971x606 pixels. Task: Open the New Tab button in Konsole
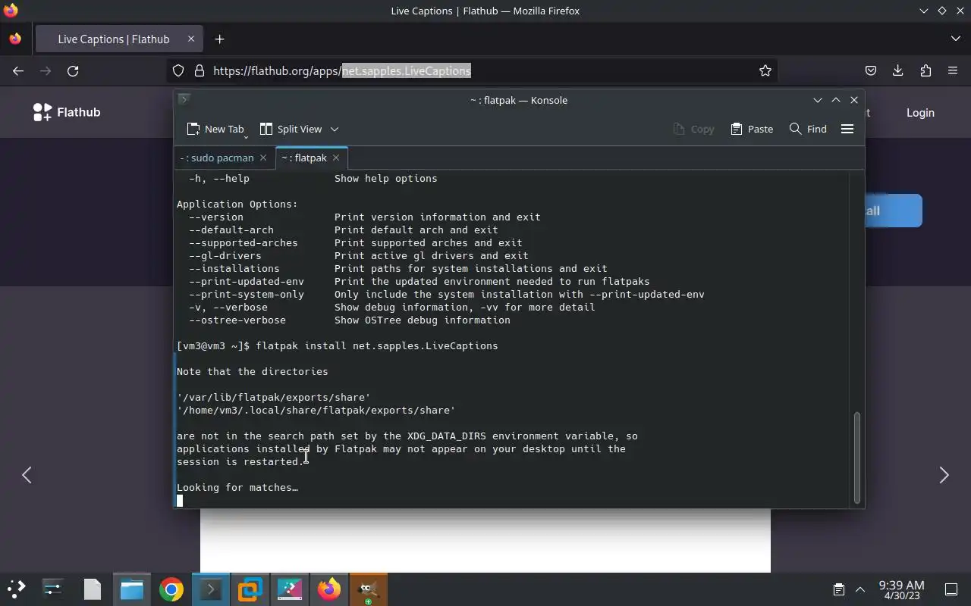pyautogui.click(x=215, y=129)
